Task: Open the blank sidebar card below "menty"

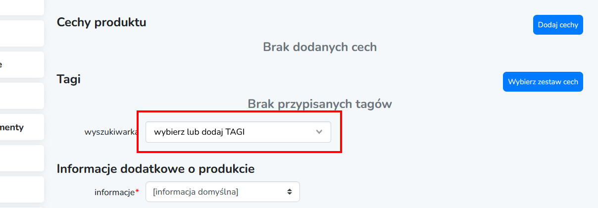Action: [x=22, y=158]
